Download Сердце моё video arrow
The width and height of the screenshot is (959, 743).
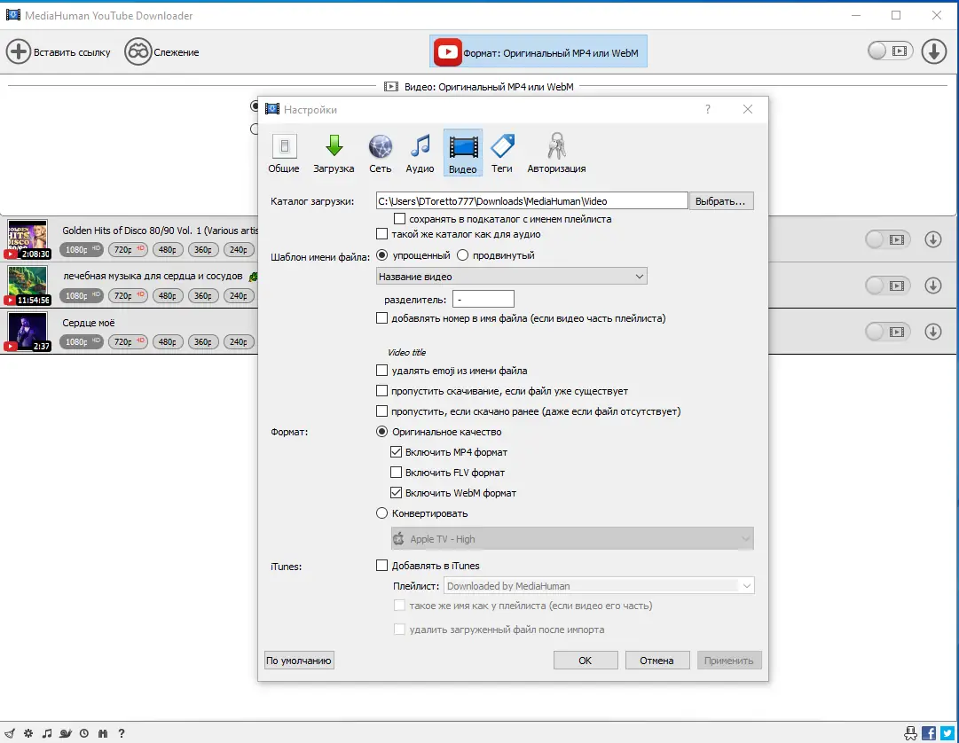[x=932, y=332]
